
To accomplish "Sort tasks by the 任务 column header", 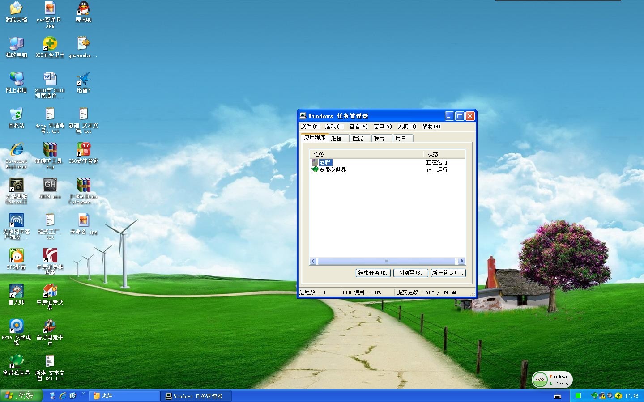I will click(x=366, y=154).
